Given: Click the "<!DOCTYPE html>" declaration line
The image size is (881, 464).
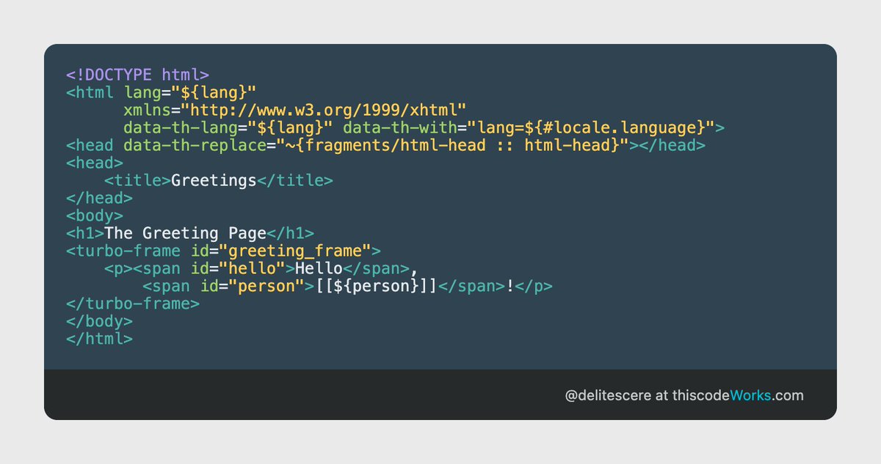Looking at the screenshot, I should point(137,75).
